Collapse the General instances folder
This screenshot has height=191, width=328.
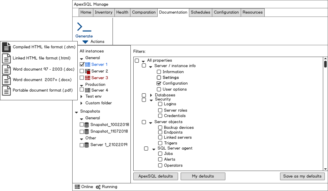[82, 59]
